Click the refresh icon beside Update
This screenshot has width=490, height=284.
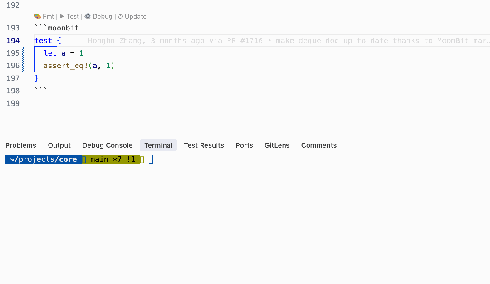pos(120,17)
